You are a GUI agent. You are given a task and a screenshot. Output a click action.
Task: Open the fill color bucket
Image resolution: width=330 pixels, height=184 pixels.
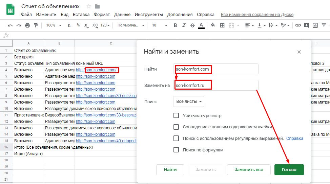point(213,25)
